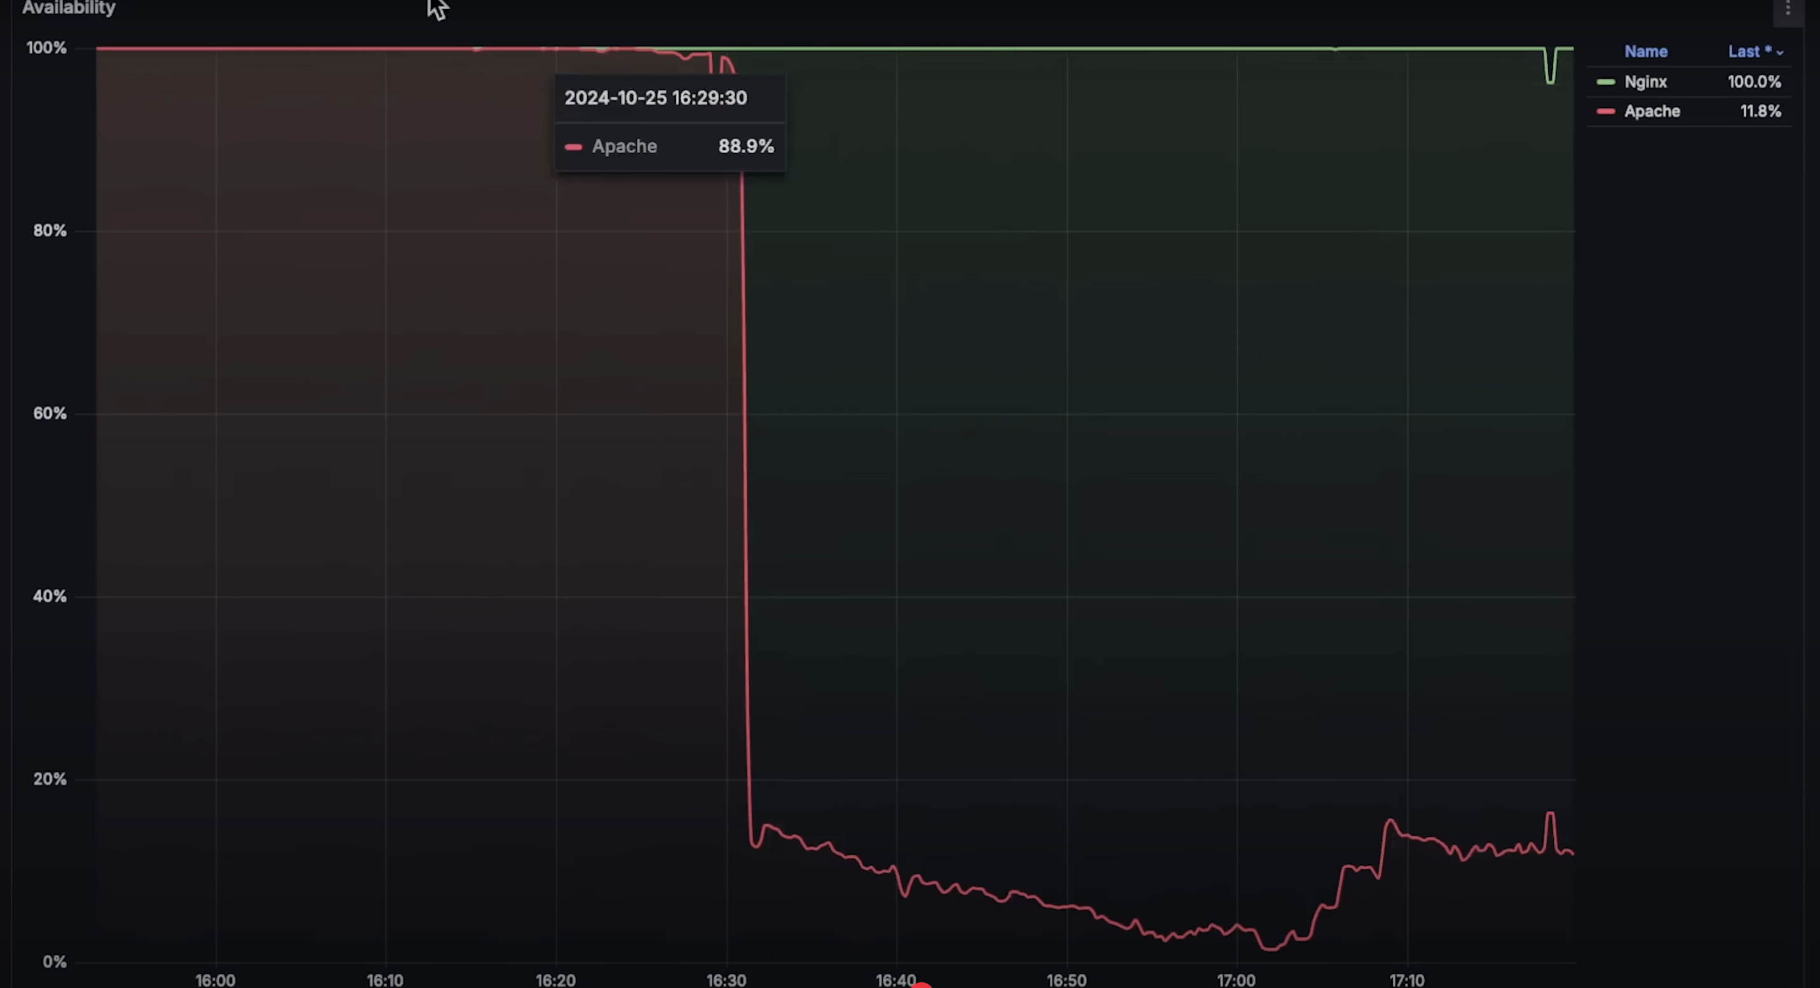Click the 16:30 x-axis time label

(726, 980)
